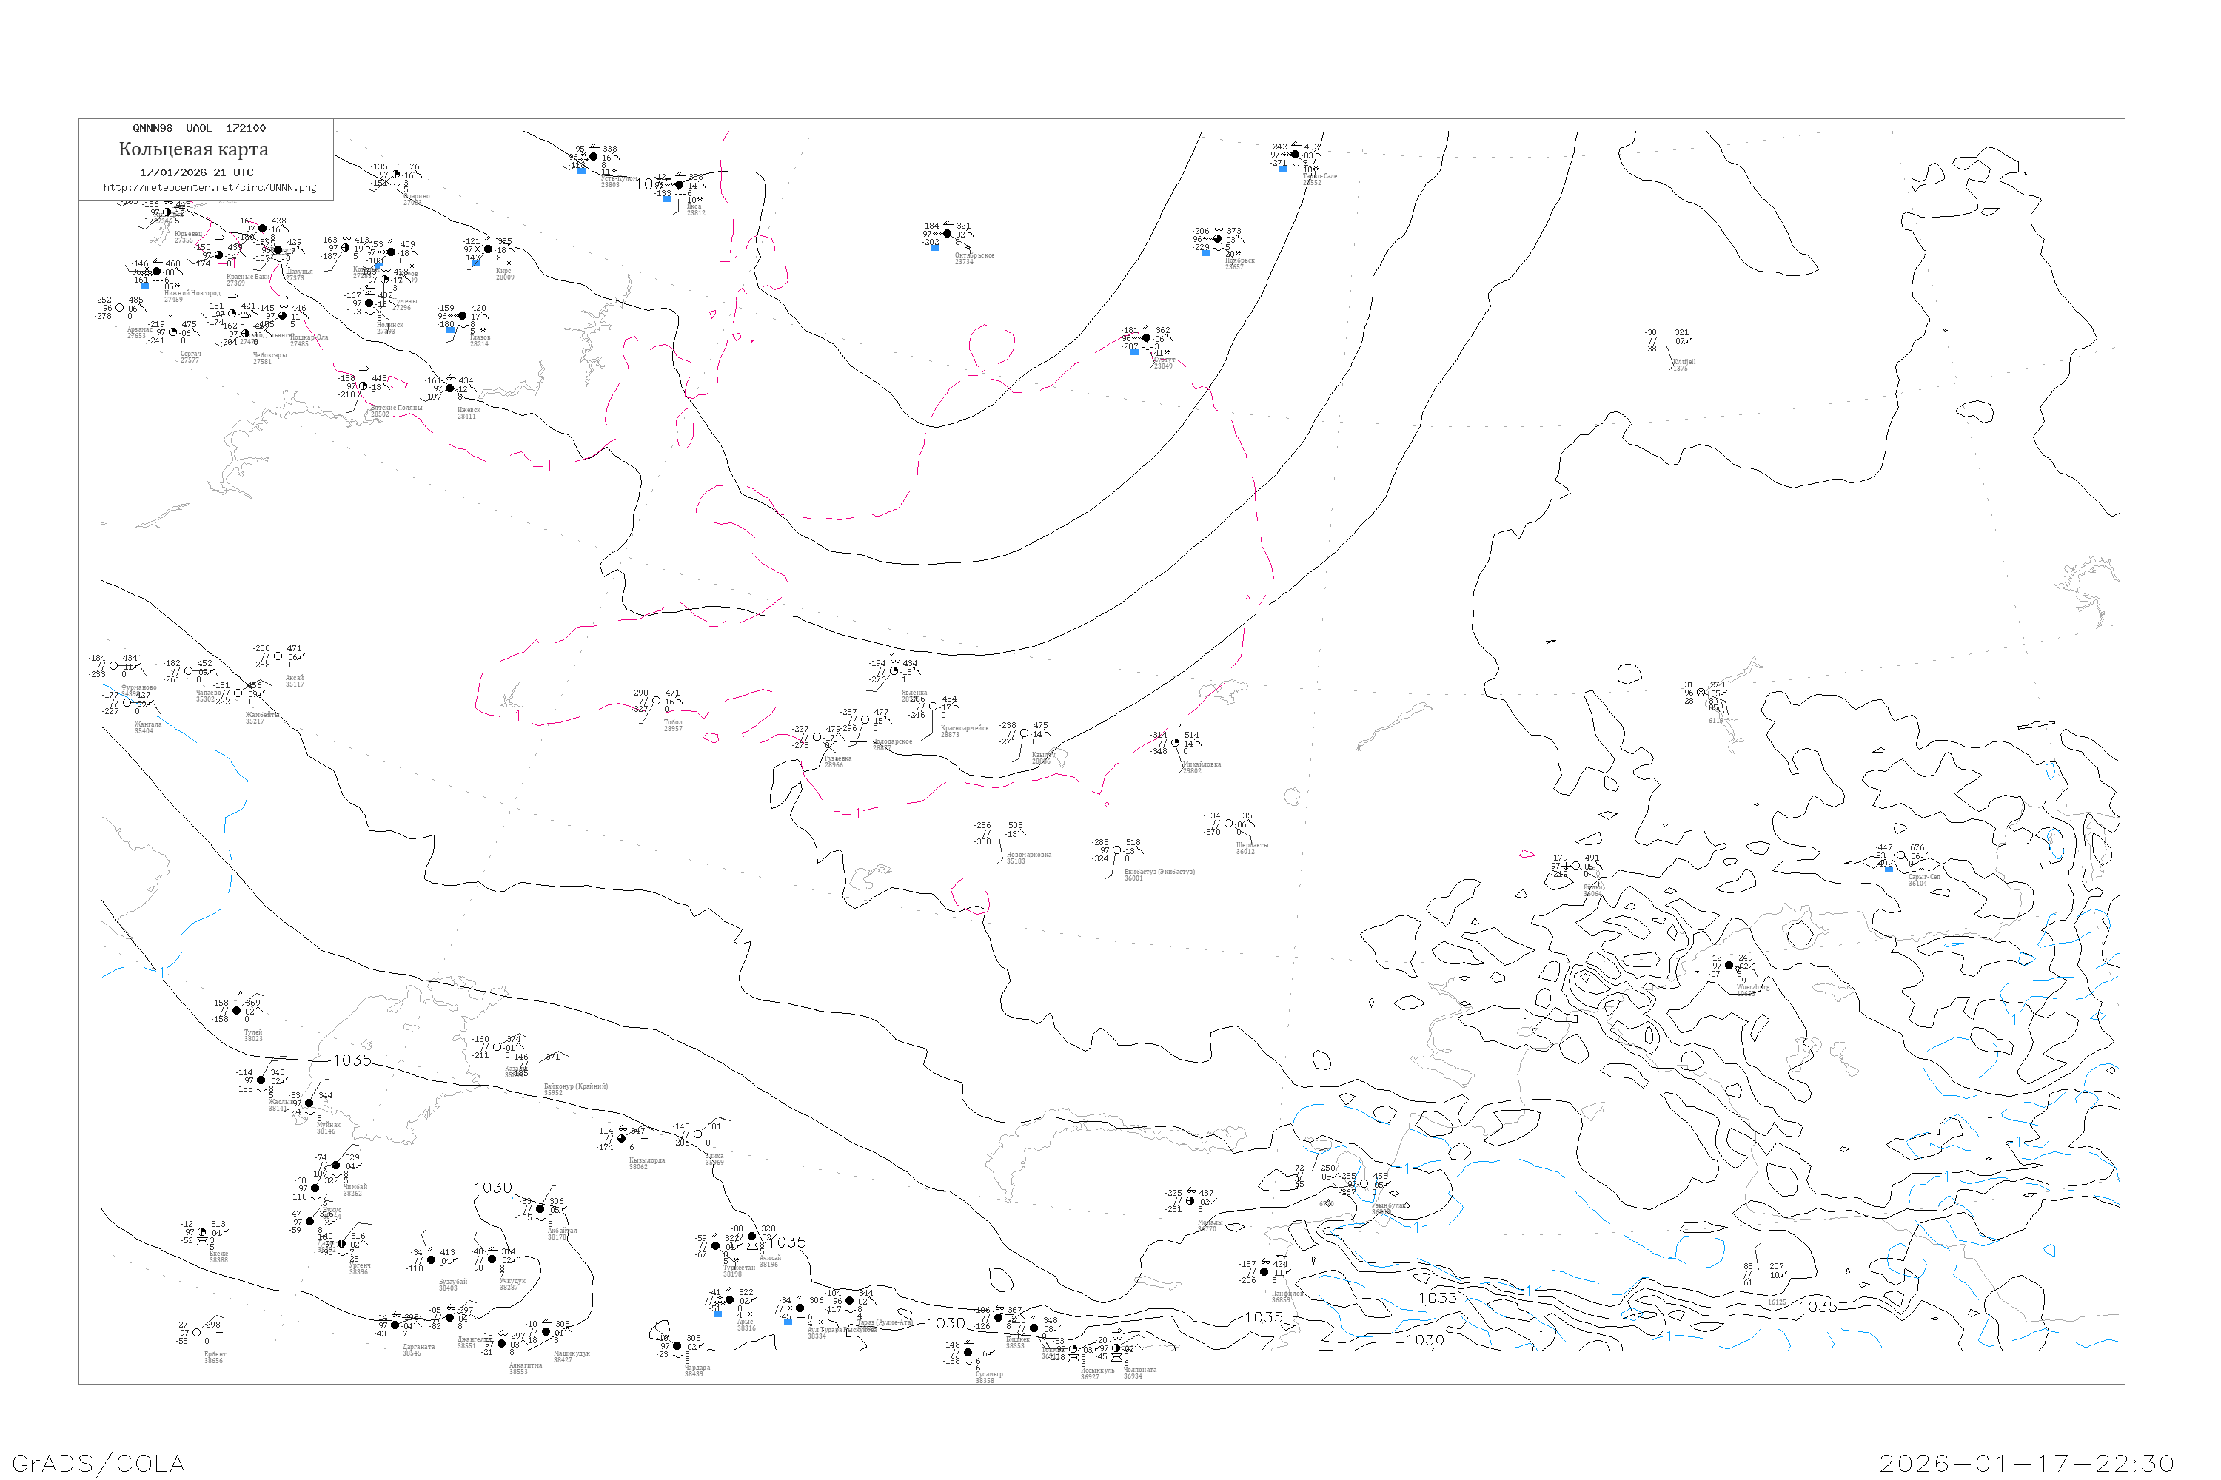Click the filled station circle at Кызылорда

(621, 1138)
